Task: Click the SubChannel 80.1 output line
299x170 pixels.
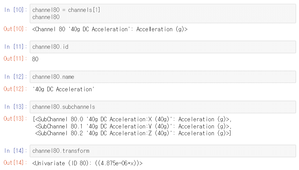Action: 133,126
